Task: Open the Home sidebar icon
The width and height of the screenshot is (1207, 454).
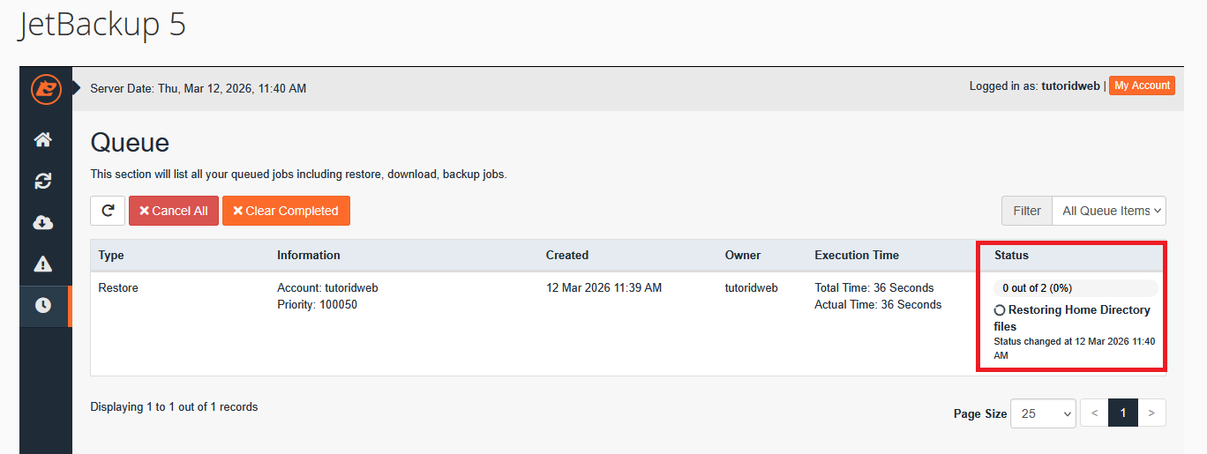Action: (43, 139)
